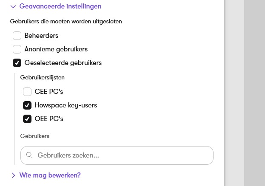Image resolution: width=265 pixels, height=186 pixels.
Task: Collapse Geavanceerde instellingen using its chevron arrow
Action: coord(13,7)
